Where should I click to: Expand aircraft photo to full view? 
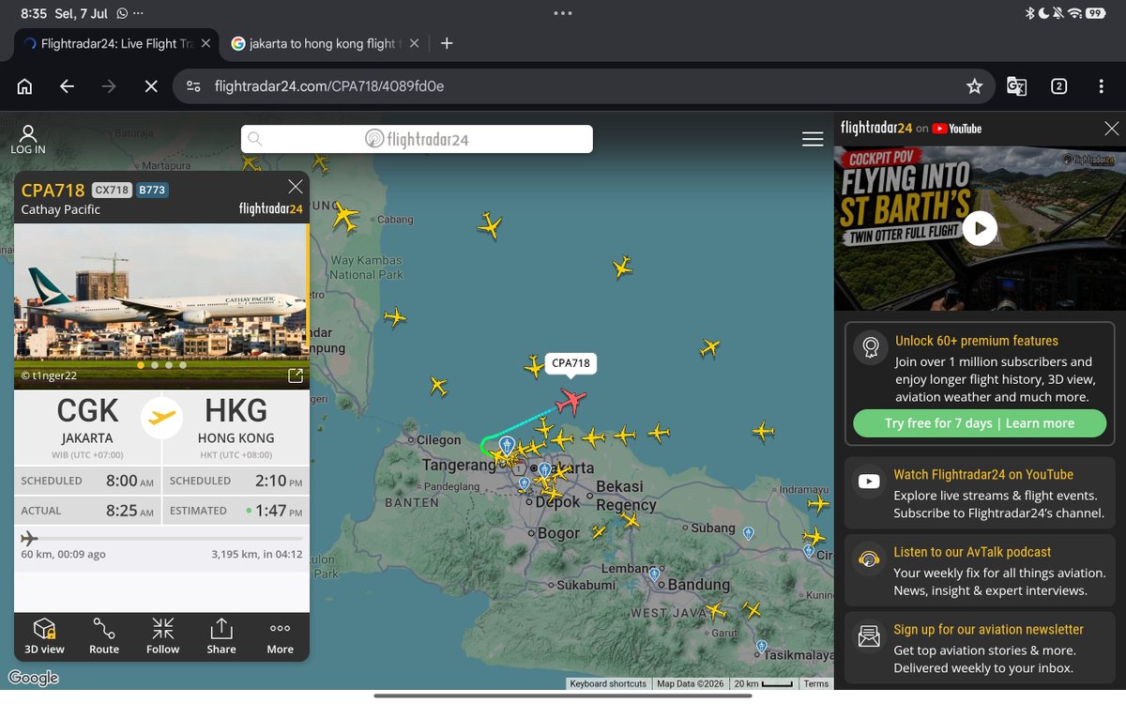[x=295, y=375]
